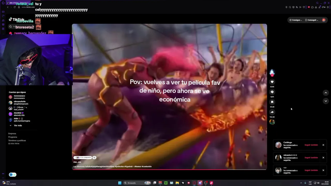This screenshot has width=331, height=186.
Task: Add bookmark with the toolbar heart icon
Action: [304, 7]
